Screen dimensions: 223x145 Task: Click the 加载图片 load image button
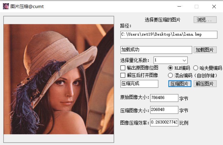(205, 50)
